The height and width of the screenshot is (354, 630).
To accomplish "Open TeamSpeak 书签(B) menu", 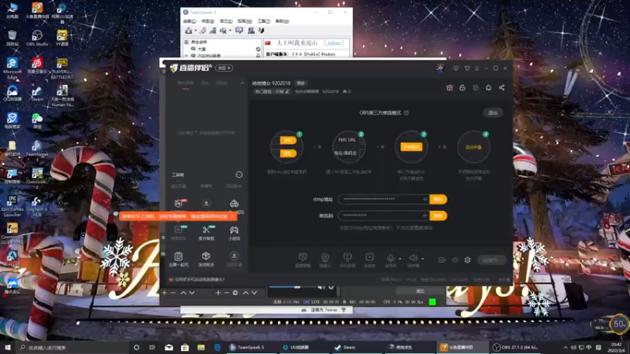I will pos(208,21).
